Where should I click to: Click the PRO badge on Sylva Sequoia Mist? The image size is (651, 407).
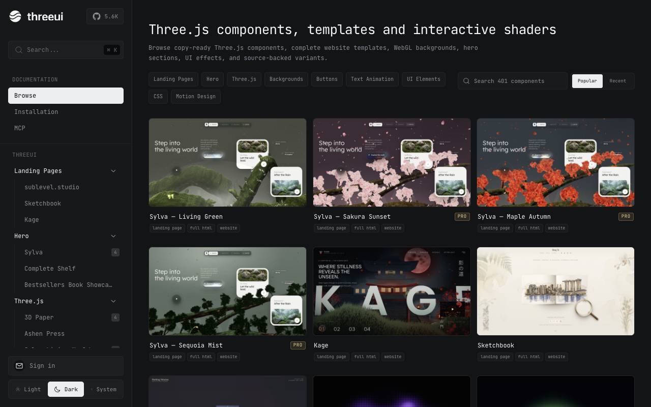pyautogui.click(x=298, y=345)
